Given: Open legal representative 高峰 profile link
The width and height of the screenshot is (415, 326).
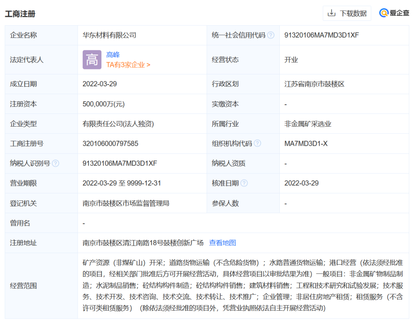Looking at the screenshot, I should (x=113, y=55).
